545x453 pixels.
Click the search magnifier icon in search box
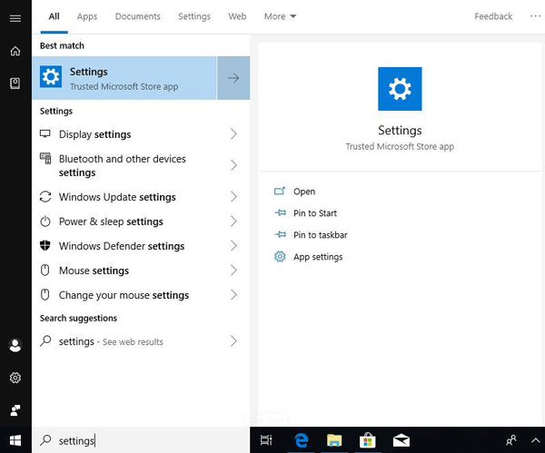[x=45, y=440]
